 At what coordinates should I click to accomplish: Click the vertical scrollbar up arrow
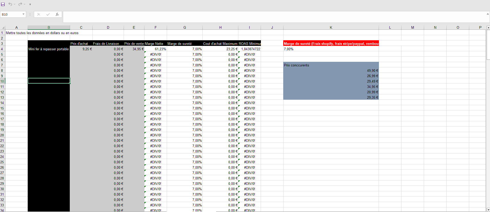click(488, 27)
